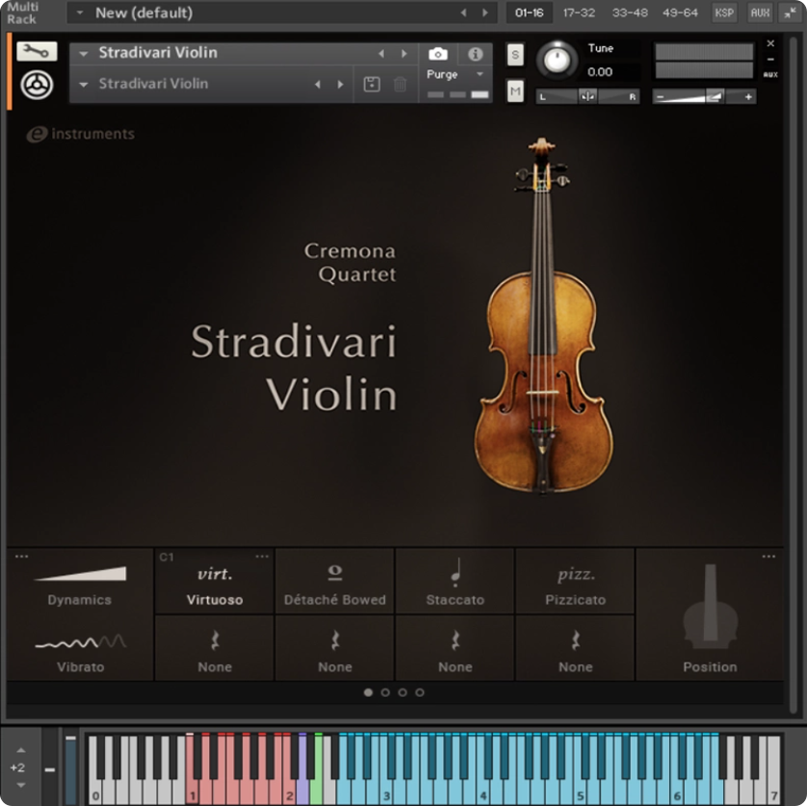Viewport: 807px width, 806px height.
Task: Select the second articulation page dot
Action: pos(385,692)
